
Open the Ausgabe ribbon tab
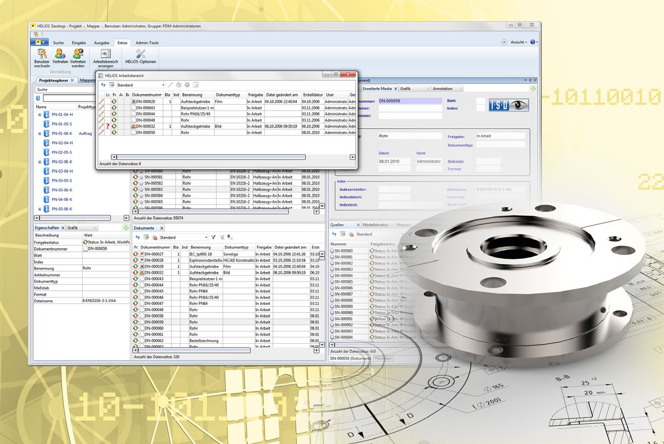pyautogui.click(x=102, y=43)
